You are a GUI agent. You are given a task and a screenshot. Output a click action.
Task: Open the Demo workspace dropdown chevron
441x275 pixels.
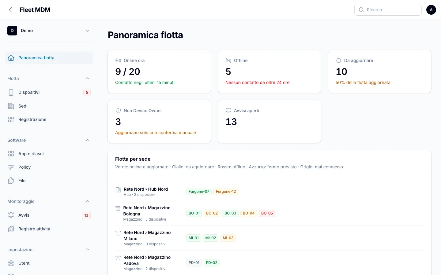[88, 31]
